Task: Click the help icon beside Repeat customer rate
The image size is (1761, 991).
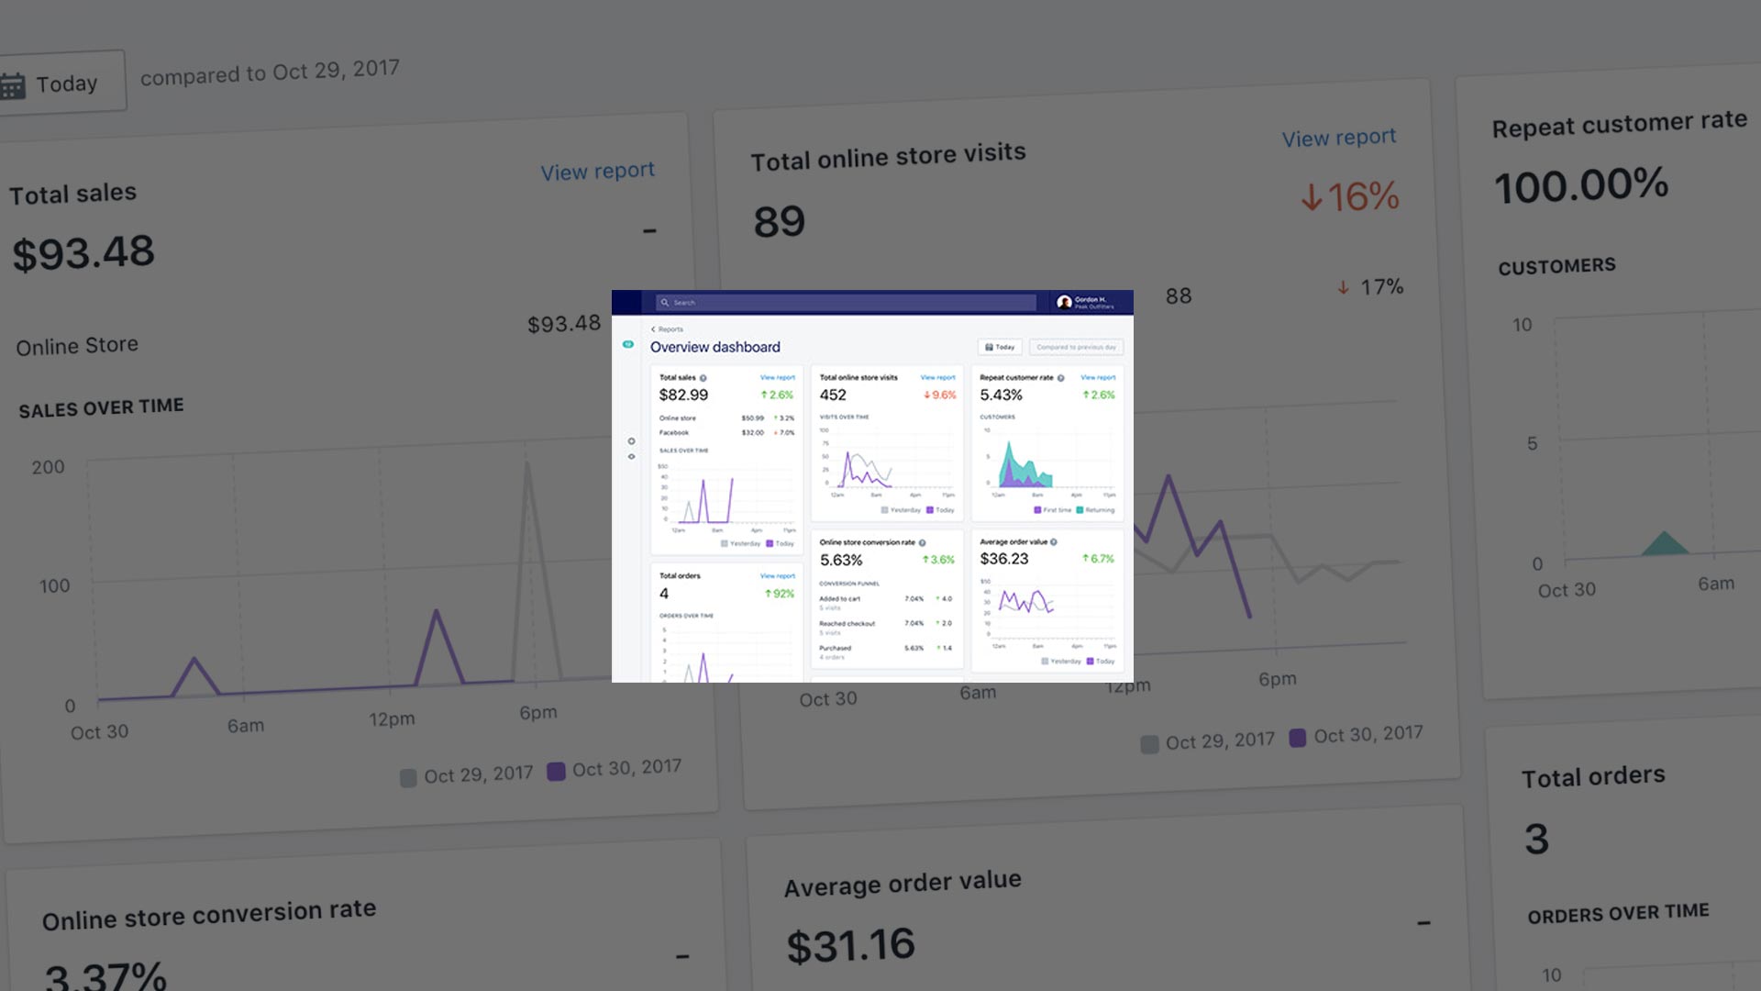Action: pyautogui.click(x=1061, y=378)
